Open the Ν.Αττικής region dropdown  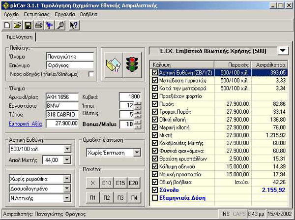[x=67, y=198]
